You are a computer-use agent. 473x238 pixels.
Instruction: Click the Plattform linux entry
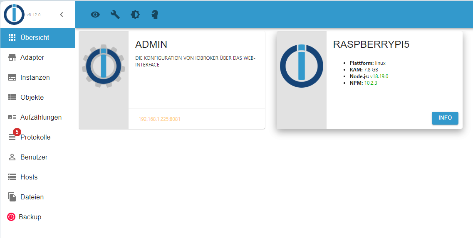pos(367,63)
